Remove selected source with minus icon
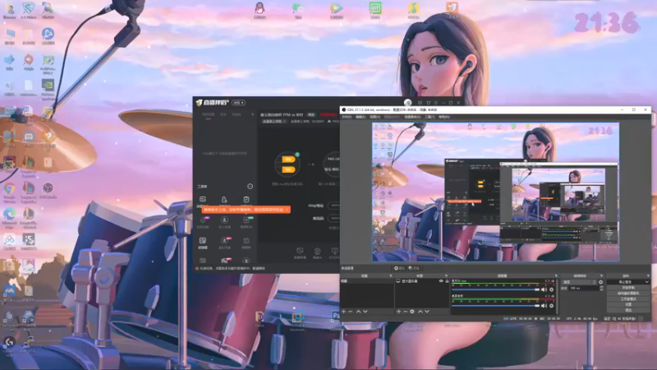This screenshot has height=370, width=657. coord(405,312)
